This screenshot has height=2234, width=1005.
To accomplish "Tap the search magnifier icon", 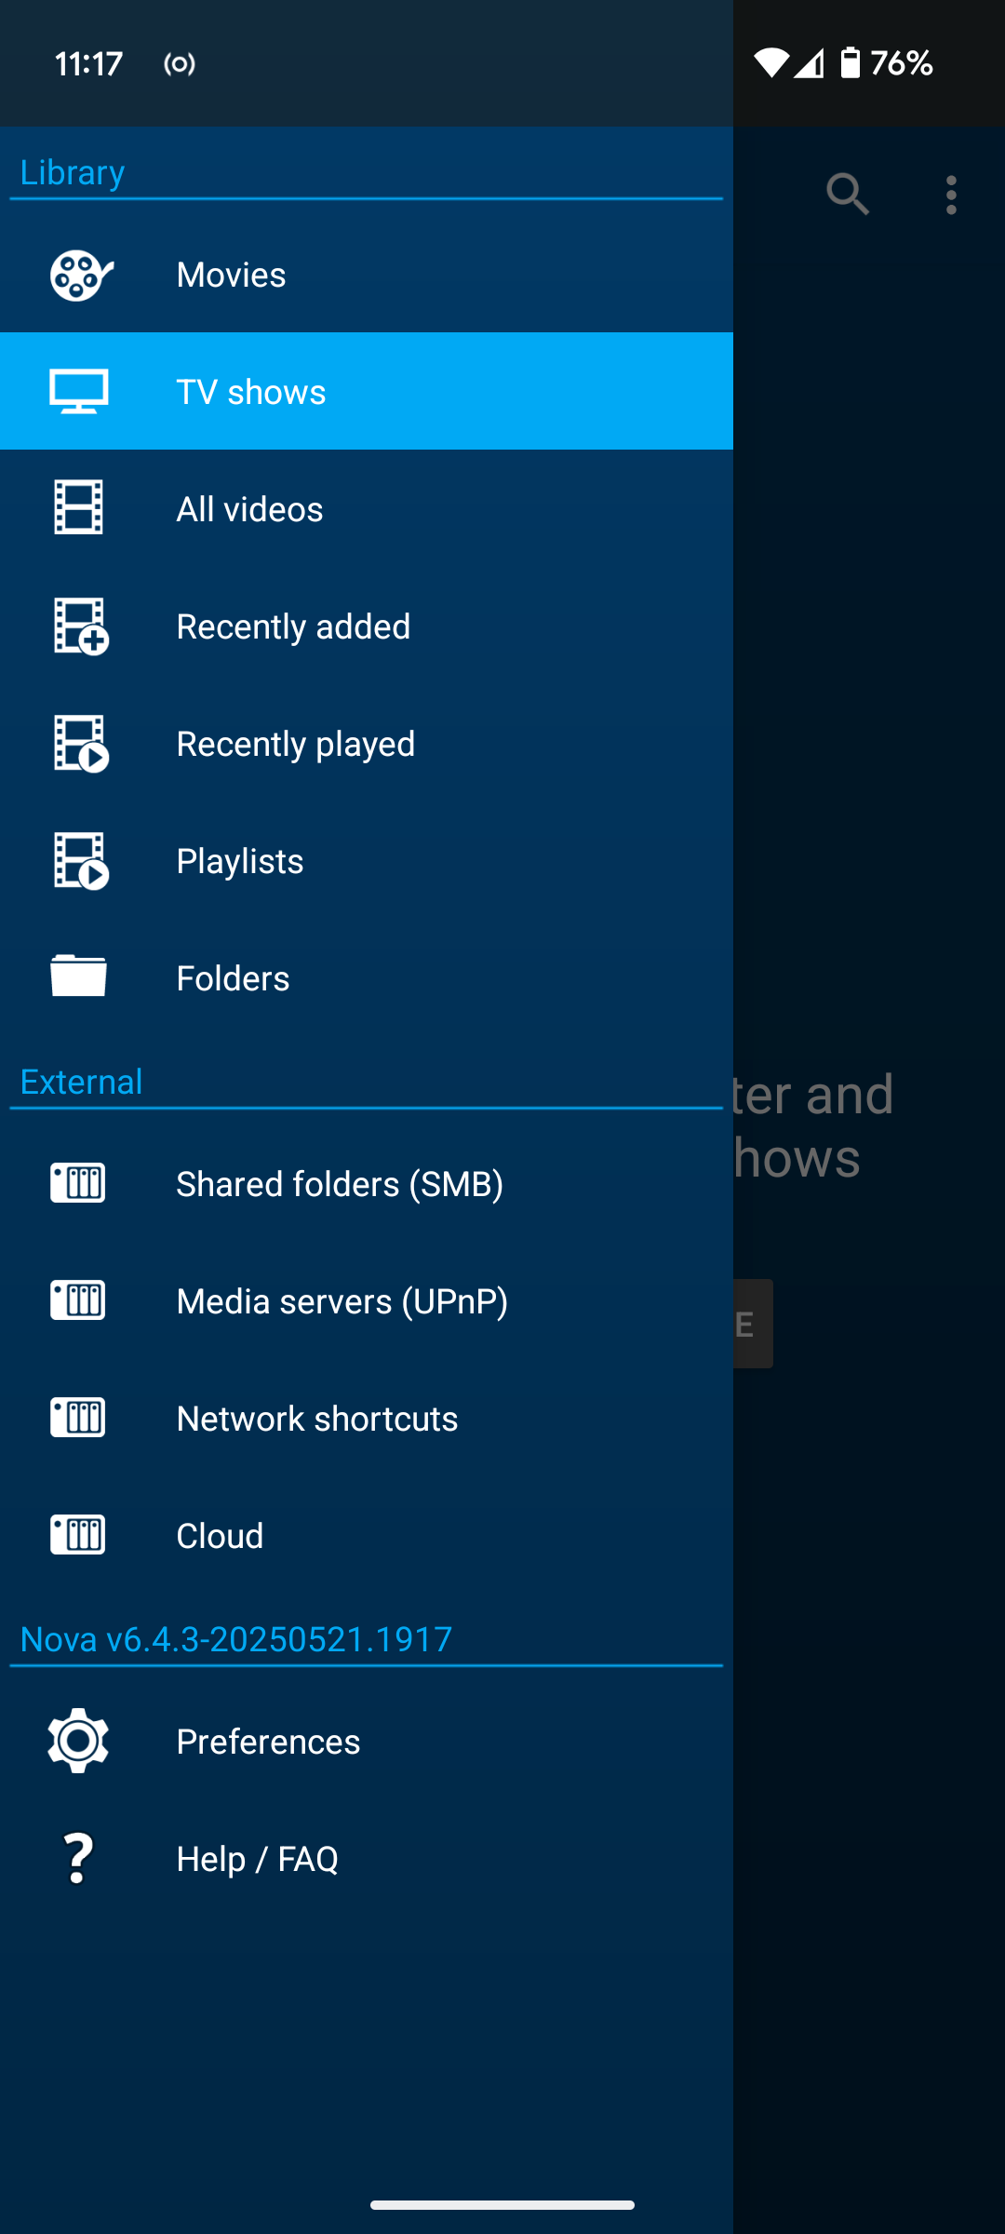I will pos(848,195).
